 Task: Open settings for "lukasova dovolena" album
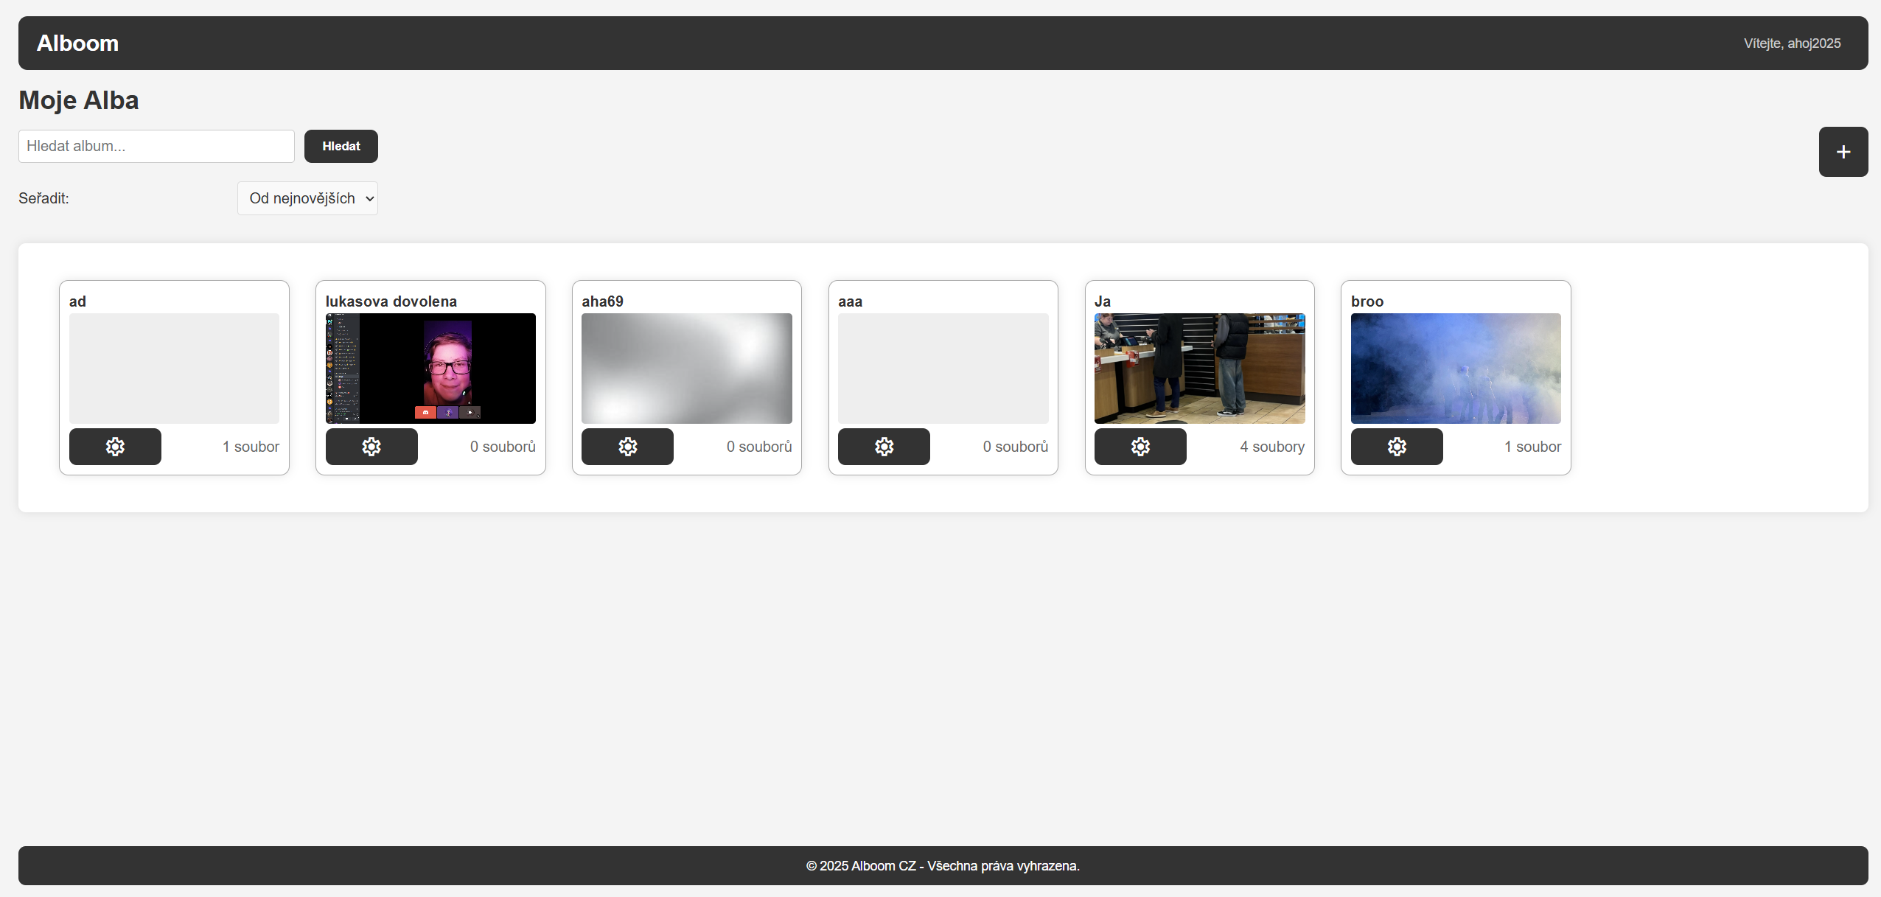(371, 446)
